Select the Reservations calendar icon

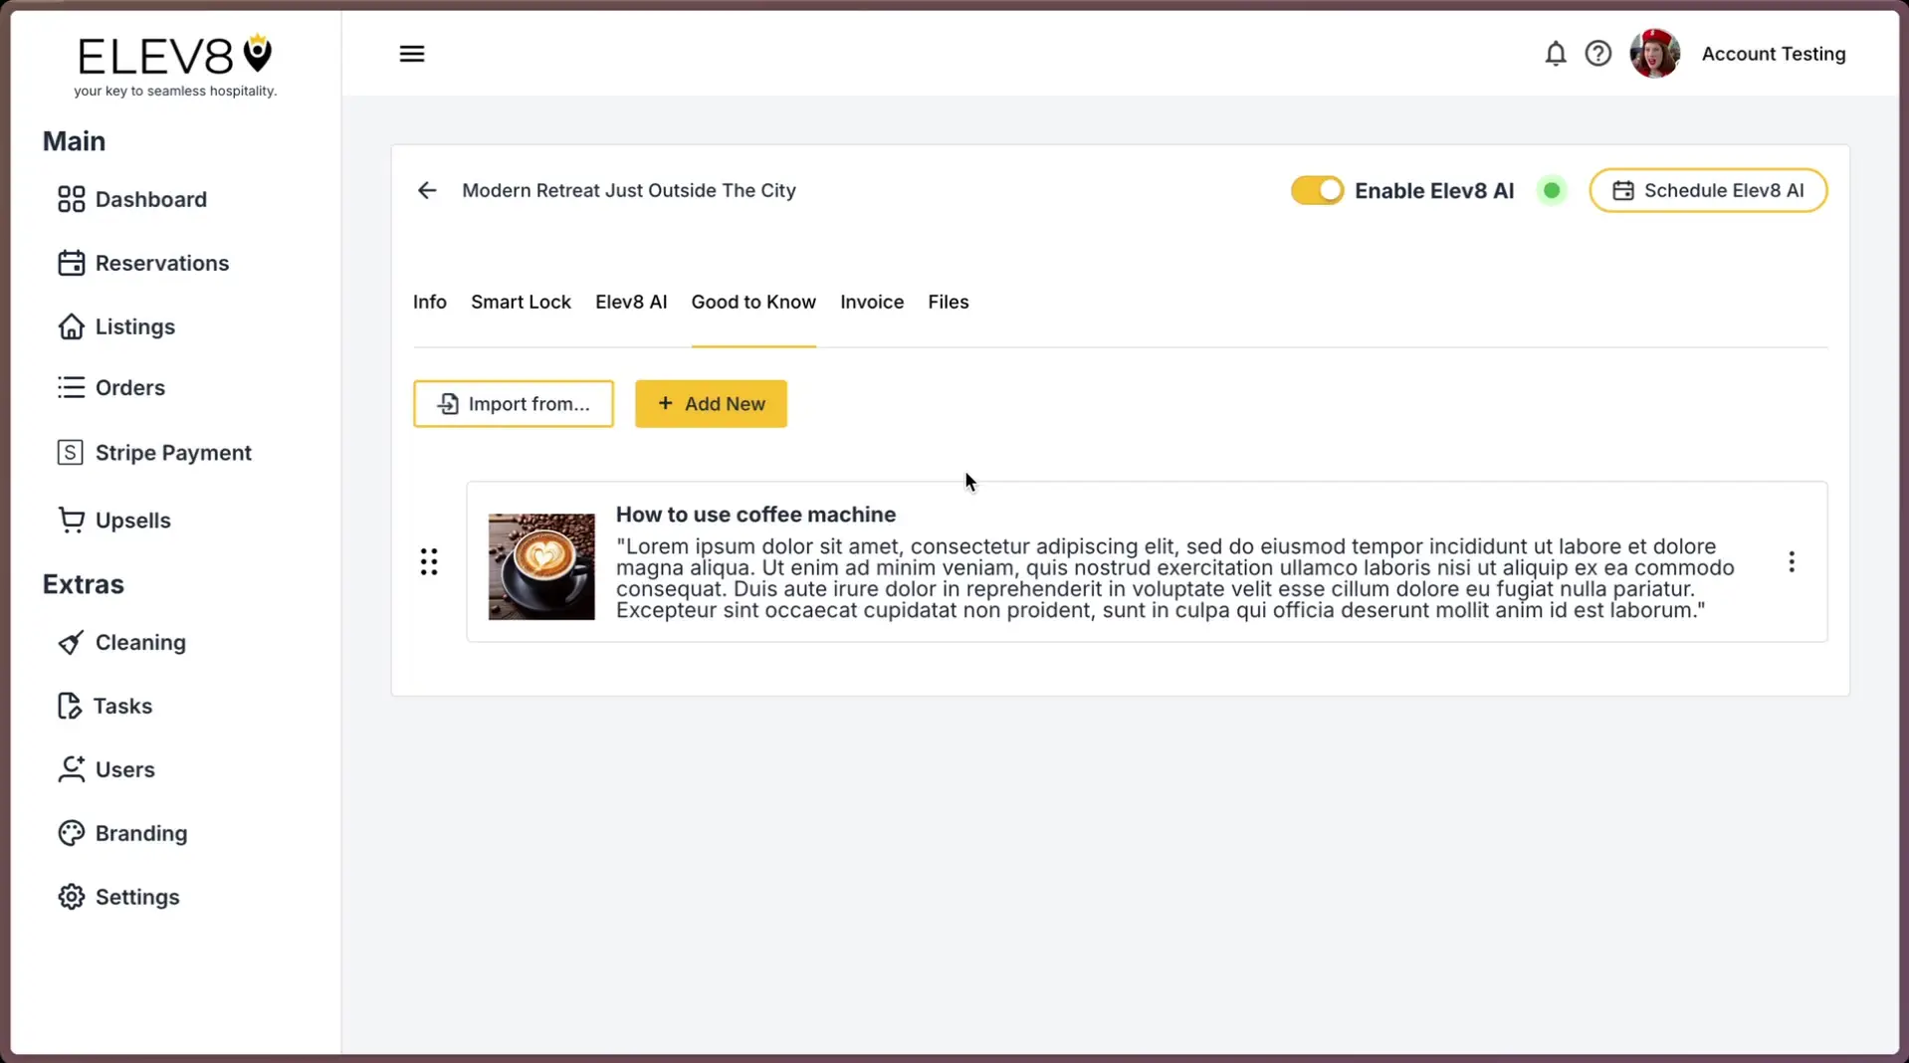[70, 263]
